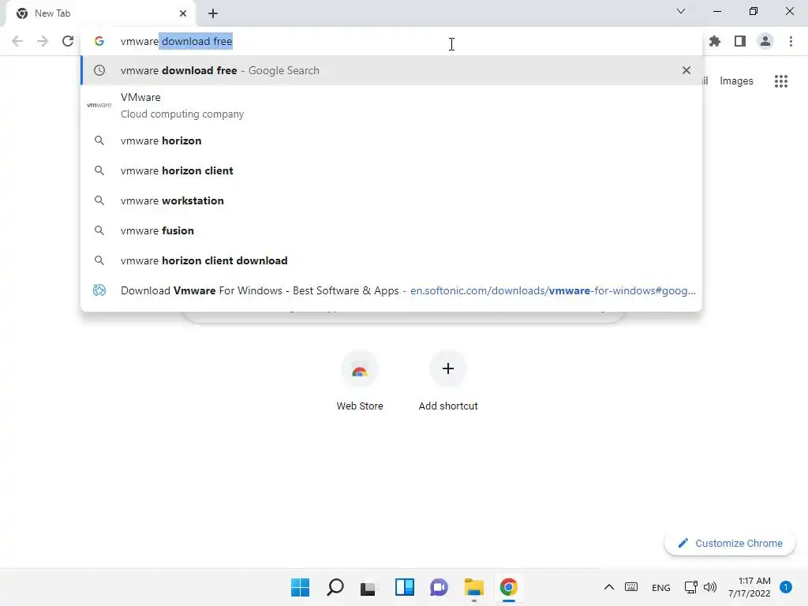Open the Google apps grid
Image resolution: width=808 pixels, height=606 pixels.
coord(781,81)
